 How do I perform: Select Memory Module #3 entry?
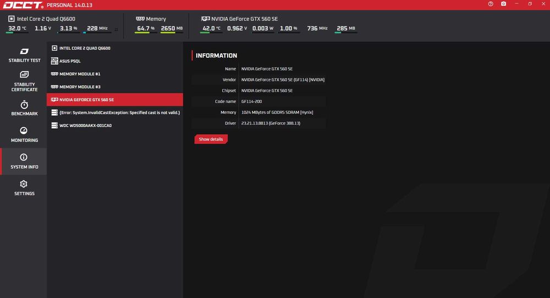pos(115,87)
